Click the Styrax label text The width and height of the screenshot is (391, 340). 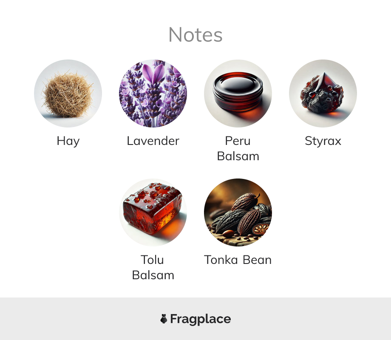323,142
